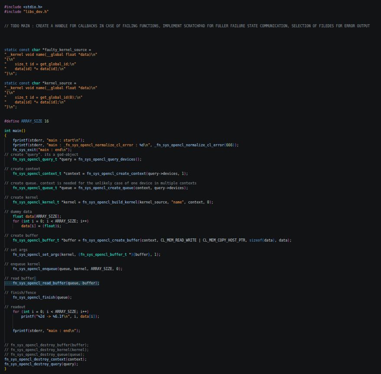
Task: Click 'size_t id = get_global_id;' string line
Action: [x=40, y=64]
